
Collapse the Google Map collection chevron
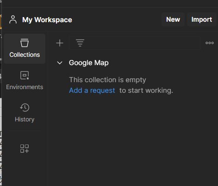click(60, 63)
